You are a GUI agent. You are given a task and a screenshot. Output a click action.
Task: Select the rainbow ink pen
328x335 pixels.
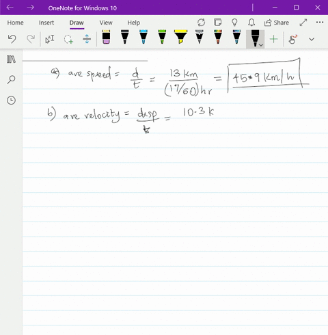(218, 37)
